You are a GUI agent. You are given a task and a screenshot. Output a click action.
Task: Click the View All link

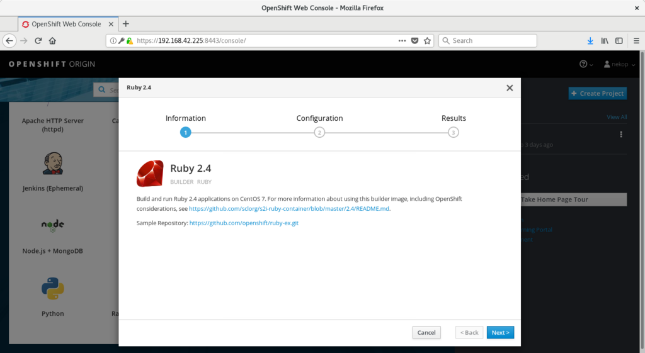coord(617,117)
